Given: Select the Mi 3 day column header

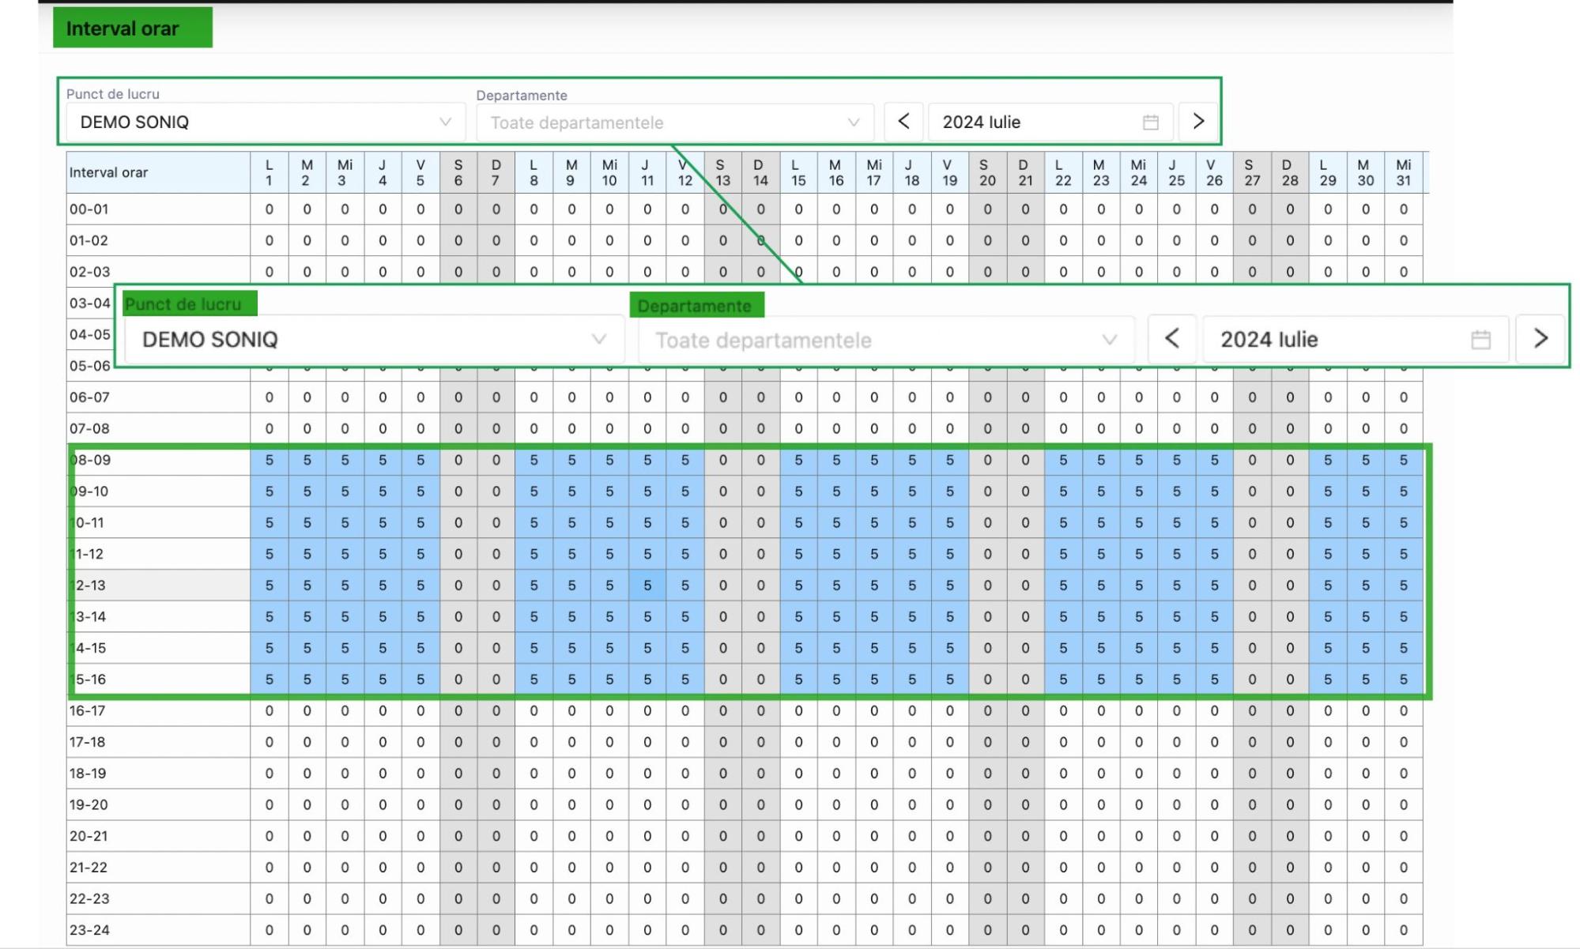Looking at the screenshot, I should pyautogui.click(x=345, y=172).
